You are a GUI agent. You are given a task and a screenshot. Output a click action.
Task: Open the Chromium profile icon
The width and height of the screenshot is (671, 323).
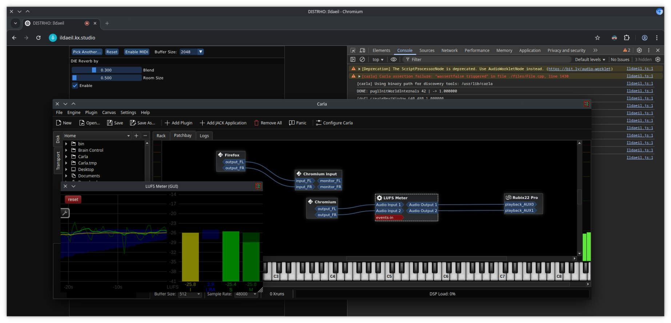pos(644,38)
